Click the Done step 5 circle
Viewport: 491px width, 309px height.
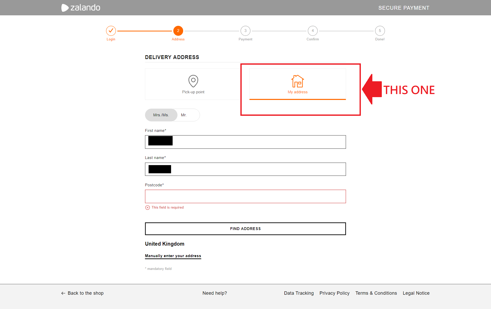(x=380, y=31)
